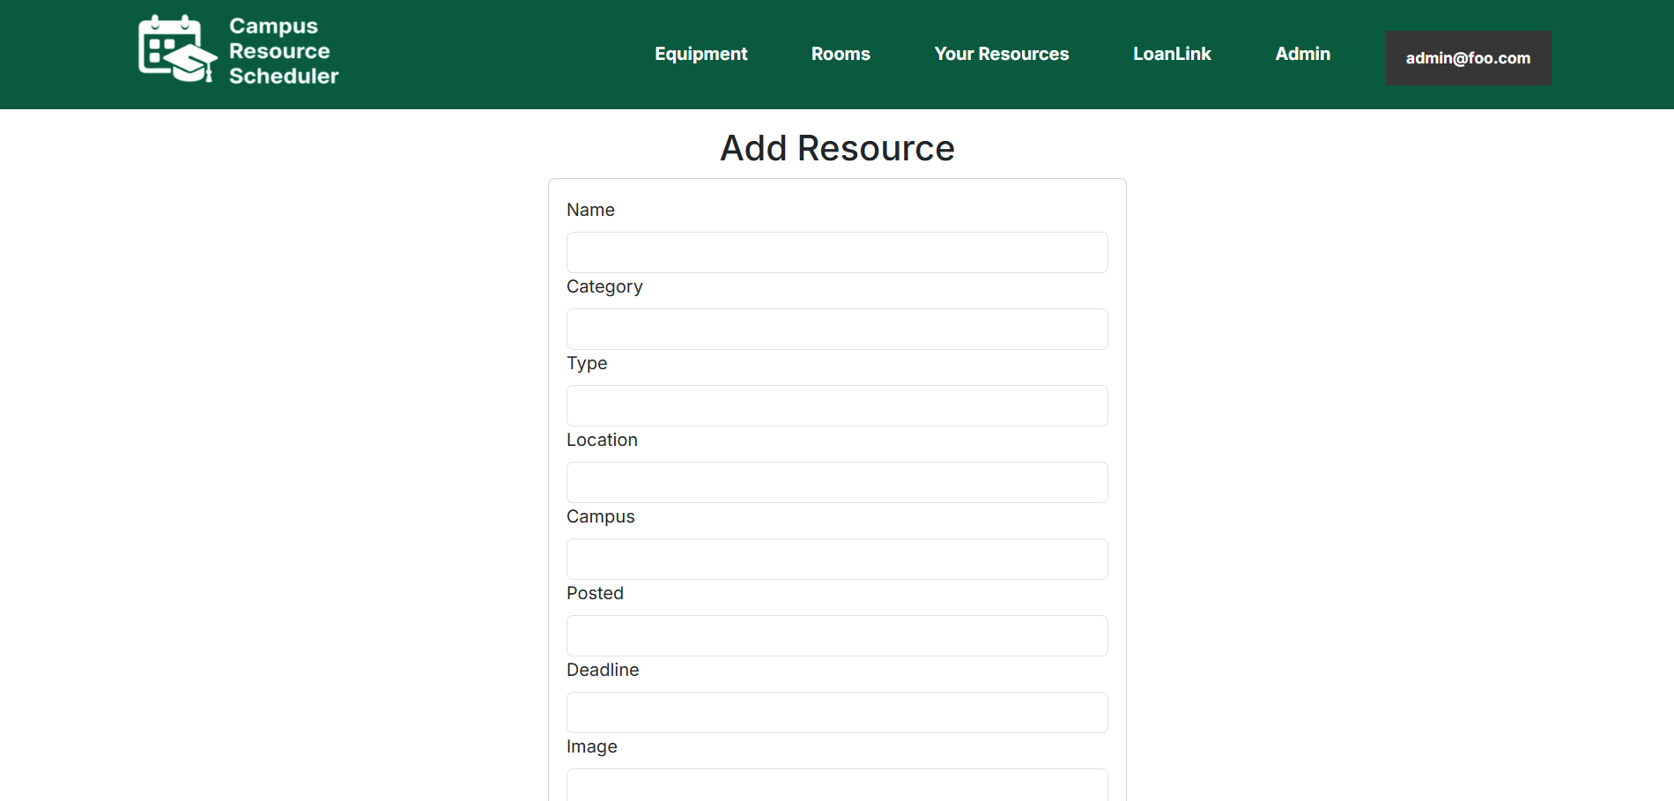The height and width of the screenshot is (801, 1674).
Task: Navigate to LoanLink
Action: click(1171, 54)
